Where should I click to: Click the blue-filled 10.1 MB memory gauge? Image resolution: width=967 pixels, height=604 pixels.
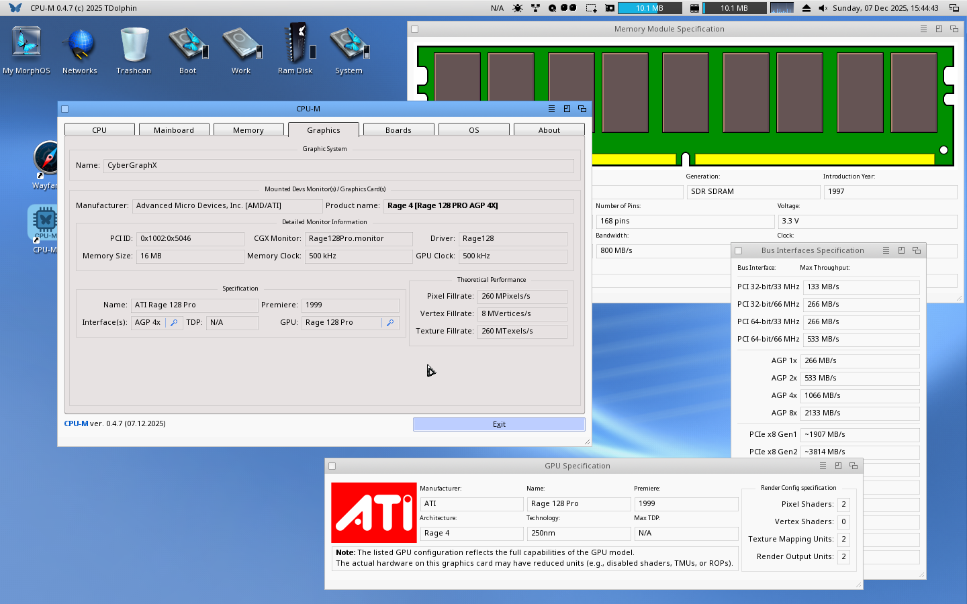tap(649, 8)
